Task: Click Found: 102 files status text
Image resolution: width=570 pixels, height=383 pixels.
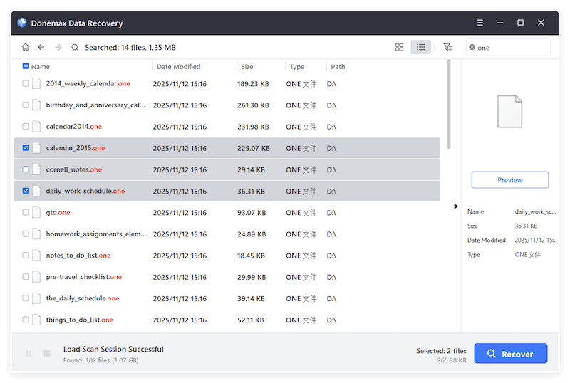Action: pyautogui.click(x=100, y=360)
